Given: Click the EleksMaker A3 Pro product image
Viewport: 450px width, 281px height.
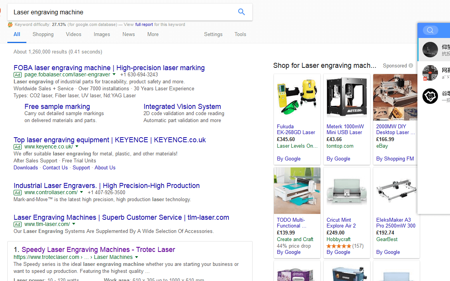Looking at the screenshot, I should pyautogui.click(x=395, y=191).
